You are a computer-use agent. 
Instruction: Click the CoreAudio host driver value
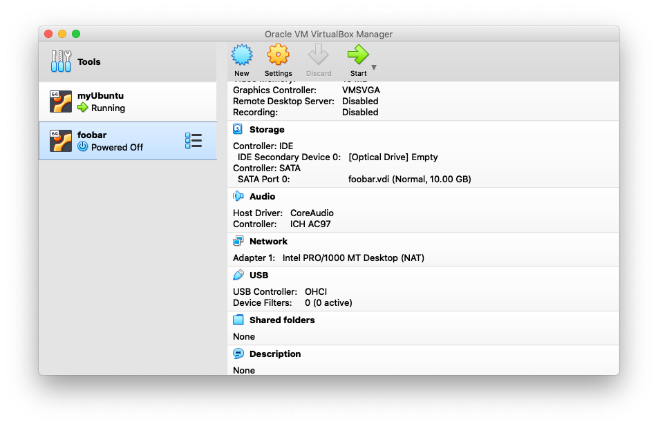click(x=312, y=213)
